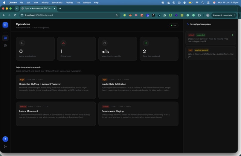Click the Case files produced stat card
241x156 pixels.
click(159, 49)
